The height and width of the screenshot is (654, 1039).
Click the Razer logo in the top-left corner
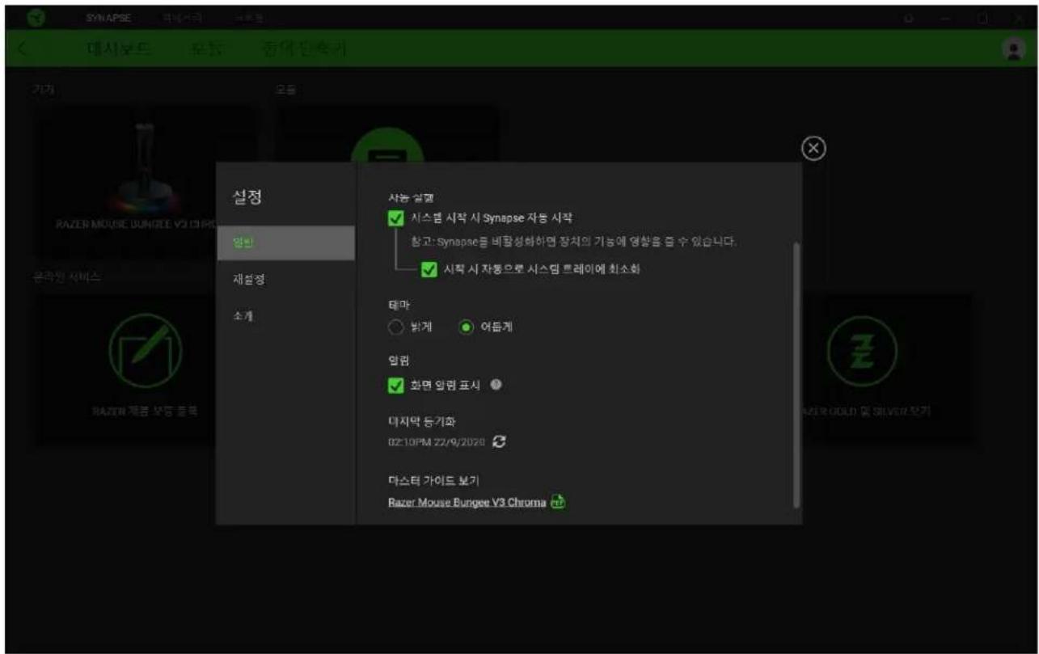(x=36, y=17)
